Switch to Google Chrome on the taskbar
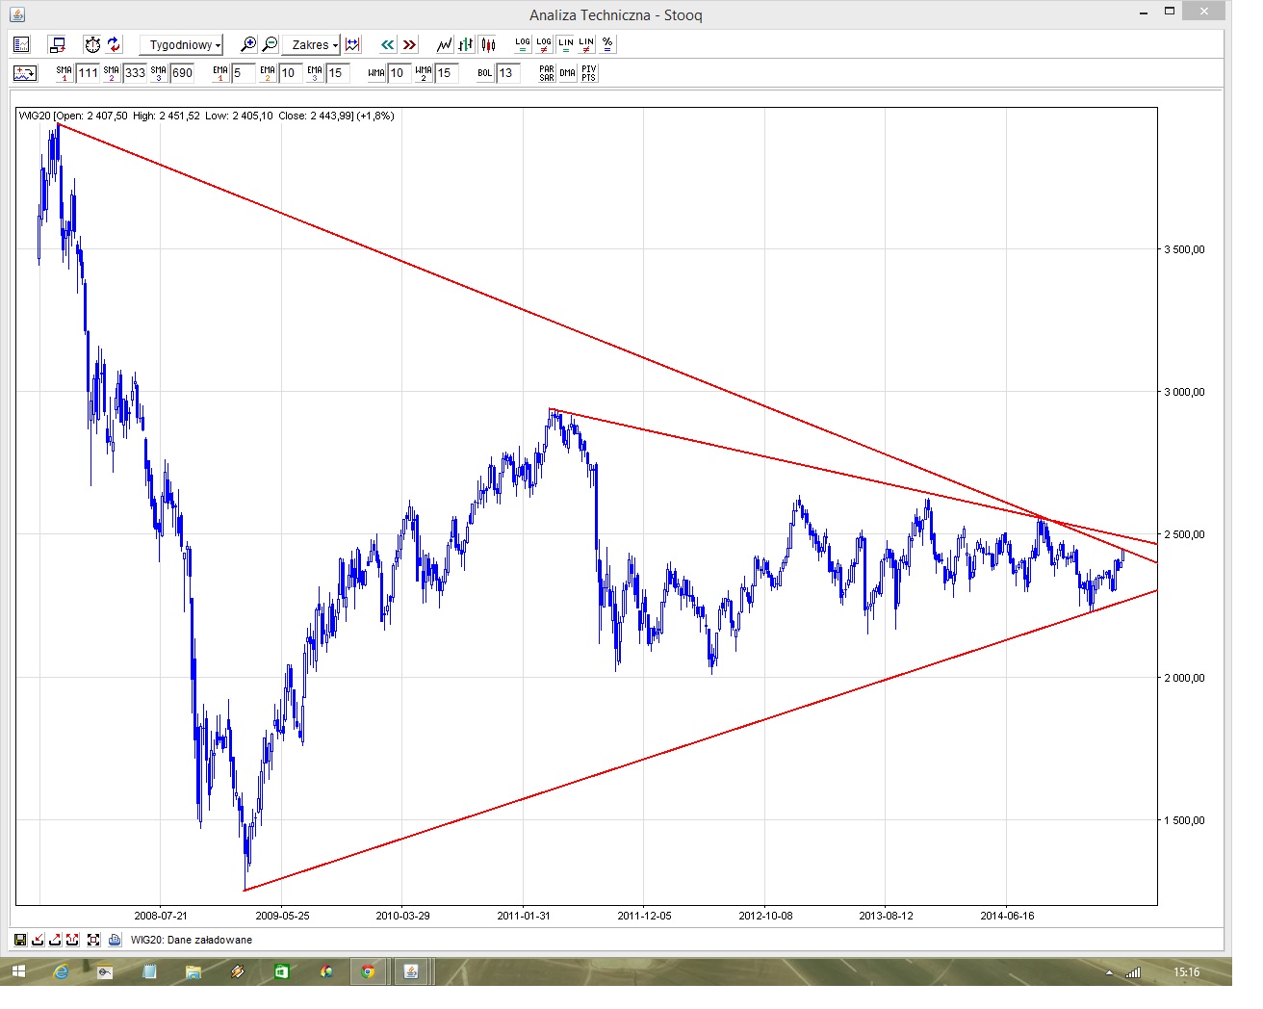1263x1009 pixels. click(368, 972)
